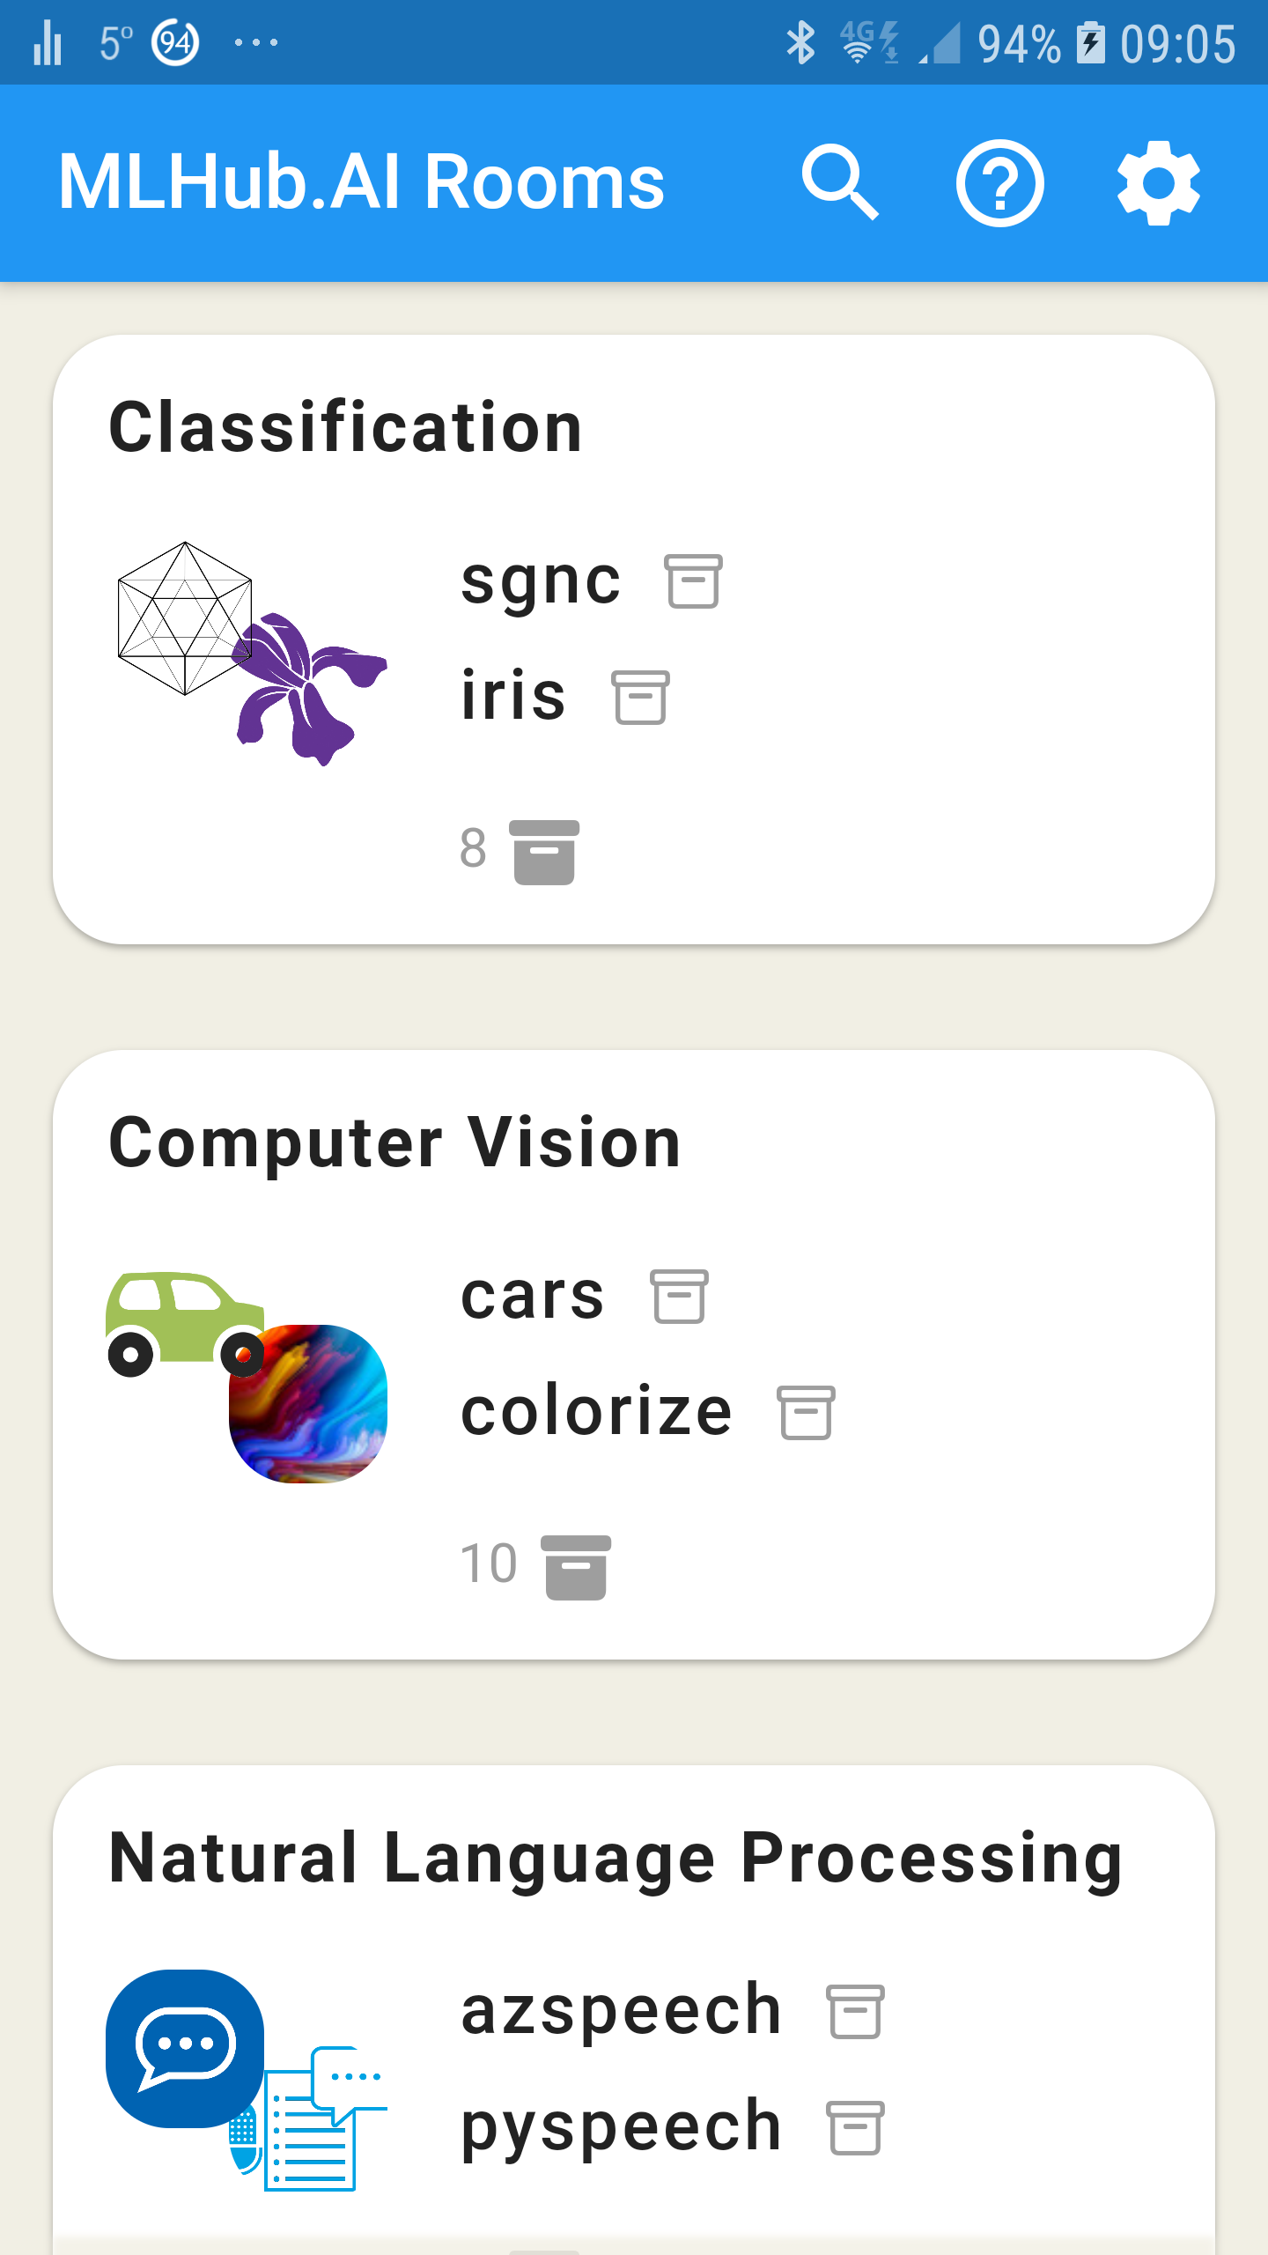Open the Computer Vision room heading
This screenshot has width=1268, height=2255.
click(394, 1142)
